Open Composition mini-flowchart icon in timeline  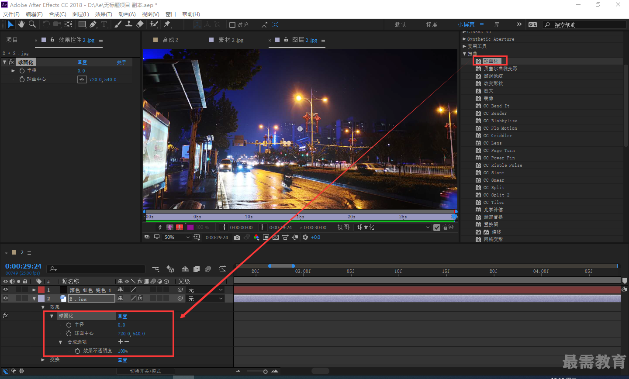point(156,269)
